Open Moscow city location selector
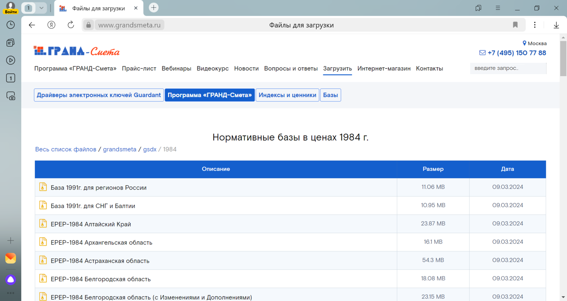This screenshot has width=567, height=301. tap(534, 43)
